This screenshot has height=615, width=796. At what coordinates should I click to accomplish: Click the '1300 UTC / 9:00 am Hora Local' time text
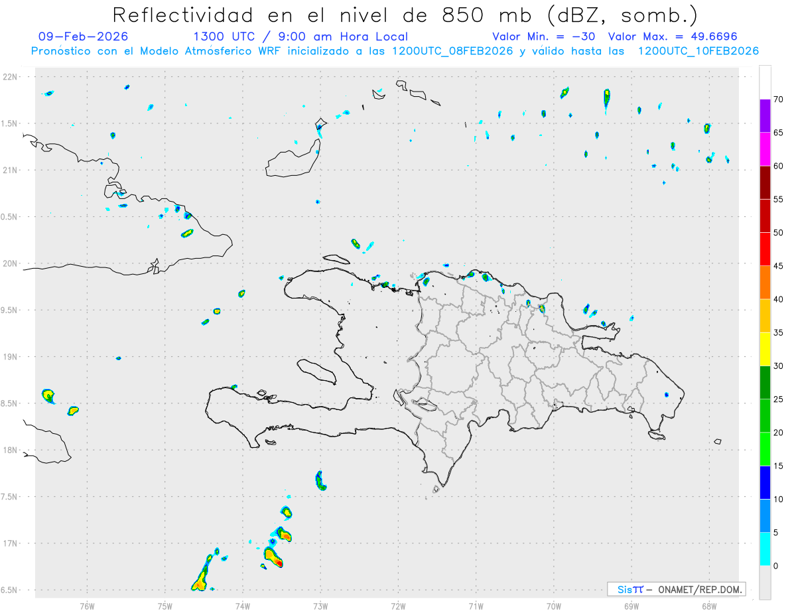pos(300,36)
